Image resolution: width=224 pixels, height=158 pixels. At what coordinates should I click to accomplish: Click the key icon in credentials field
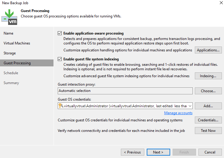[x=61, y=106]
